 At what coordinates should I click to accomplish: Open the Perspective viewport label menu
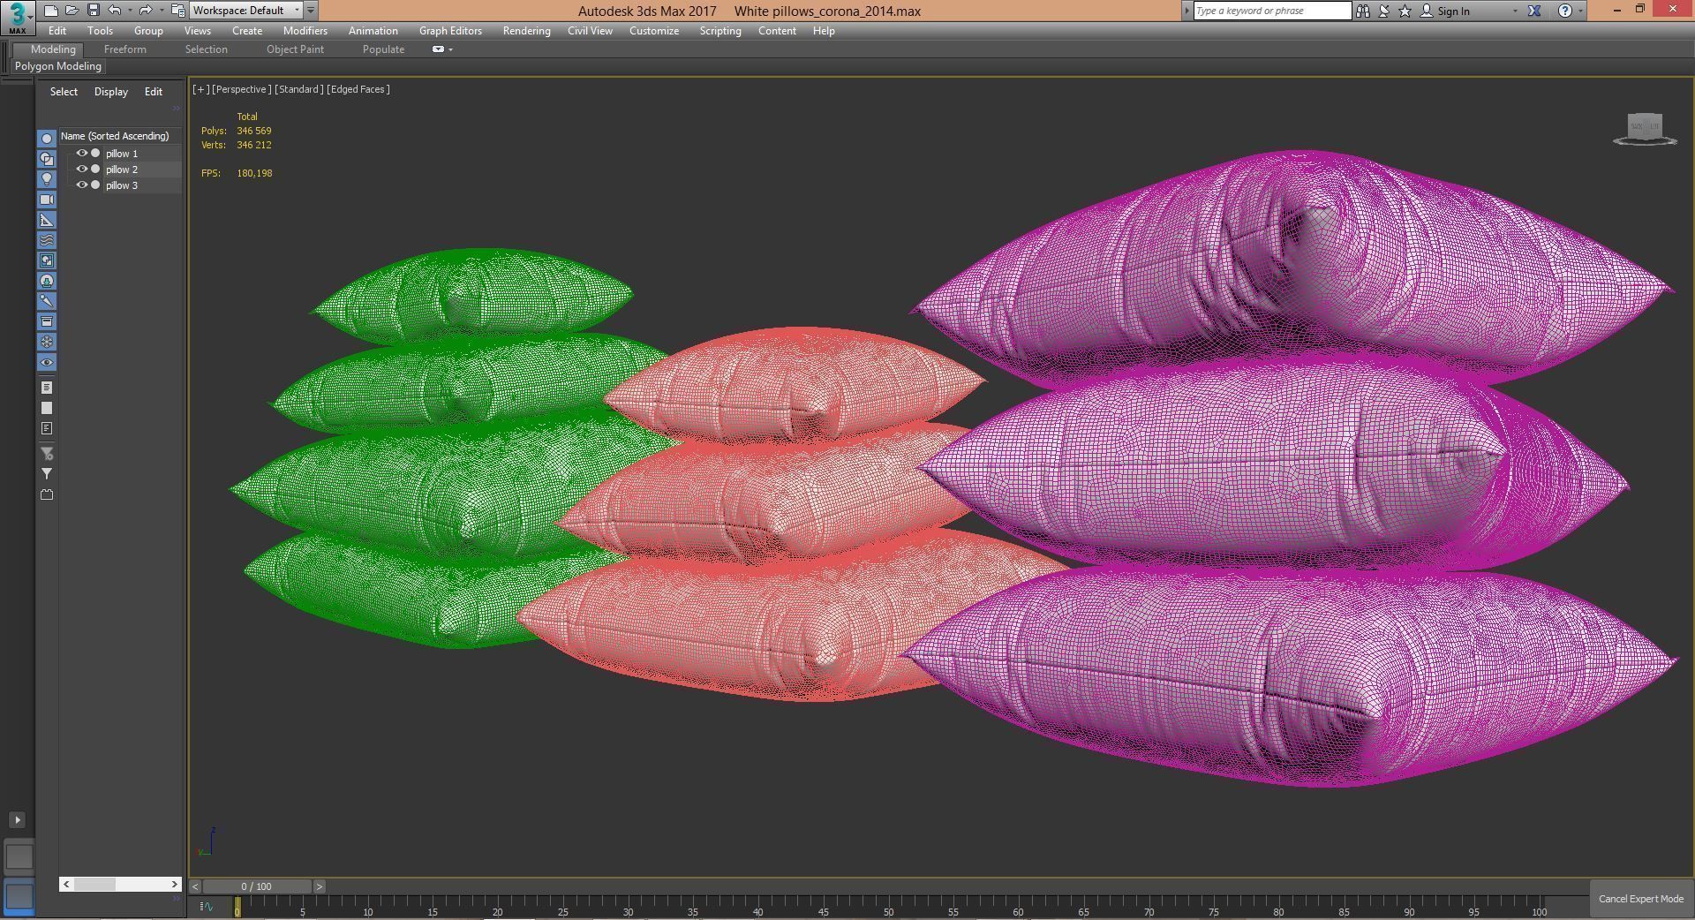pos(240,89)
